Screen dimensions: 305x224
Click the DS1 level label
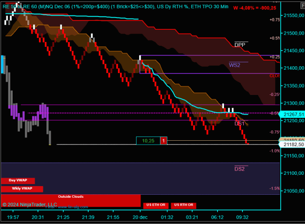pos(239,124)
